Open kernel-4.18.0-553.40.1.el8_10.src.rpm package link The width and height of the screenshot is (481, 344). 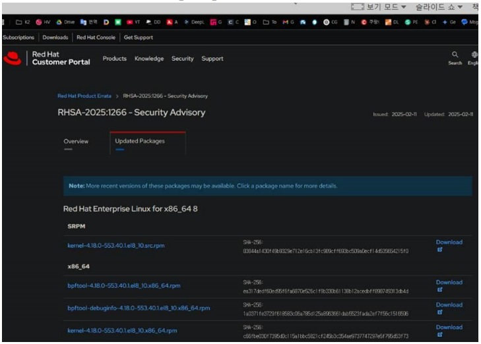116,246
